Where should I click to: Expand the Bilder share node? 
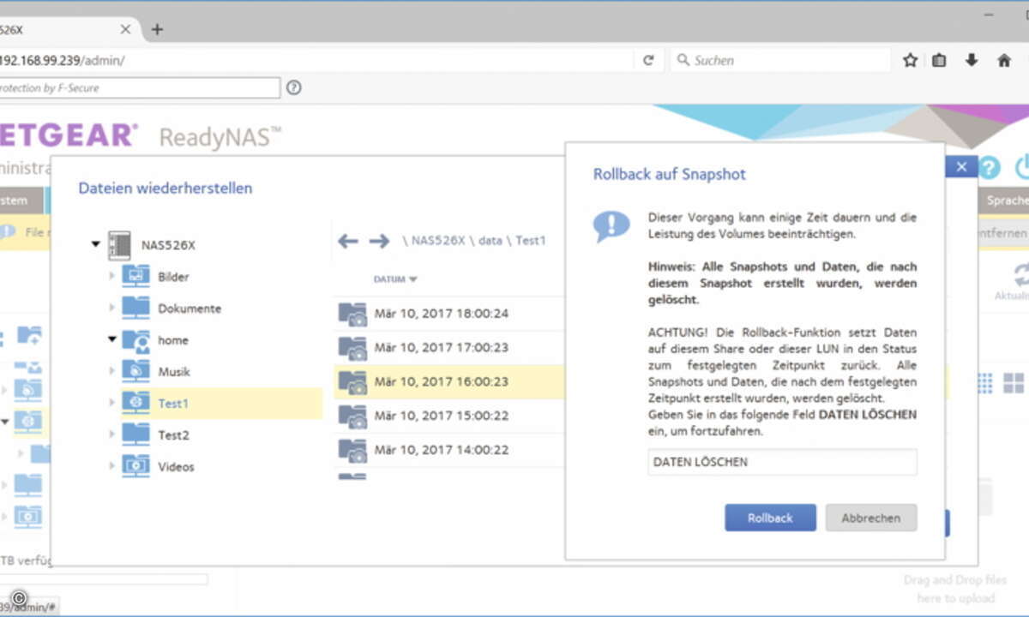[112, 277]
